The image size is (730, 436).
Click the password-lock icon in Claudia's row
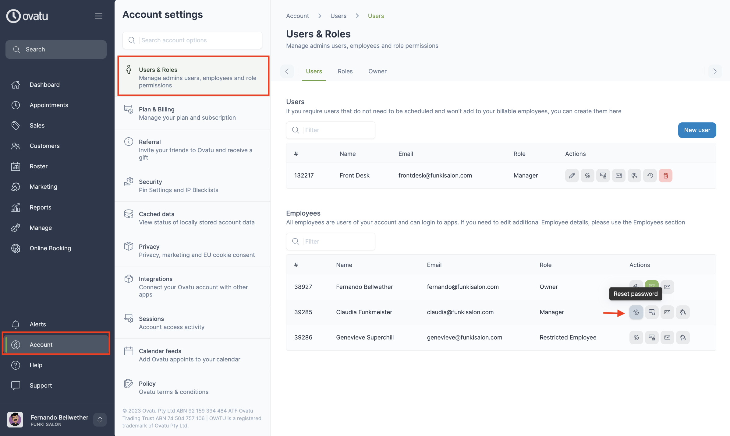652,312
